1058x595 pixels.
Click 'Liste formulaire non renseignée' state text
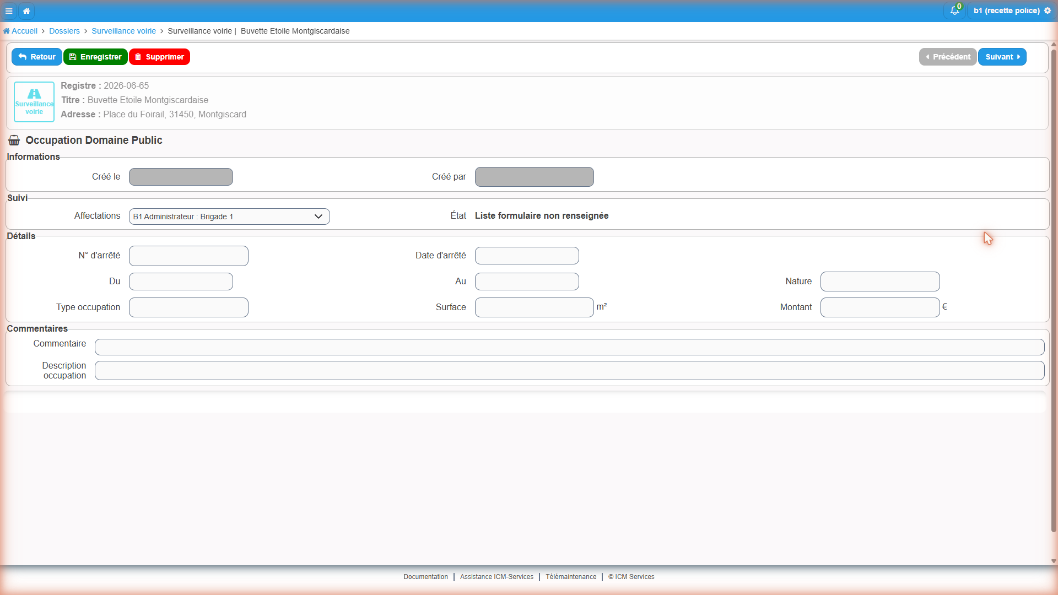point(542,216)
